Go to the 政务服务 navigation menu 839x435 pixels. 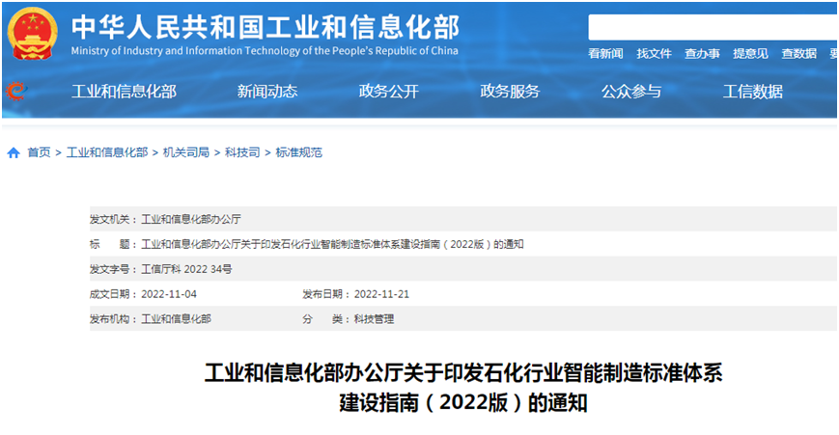pos(510,92)
